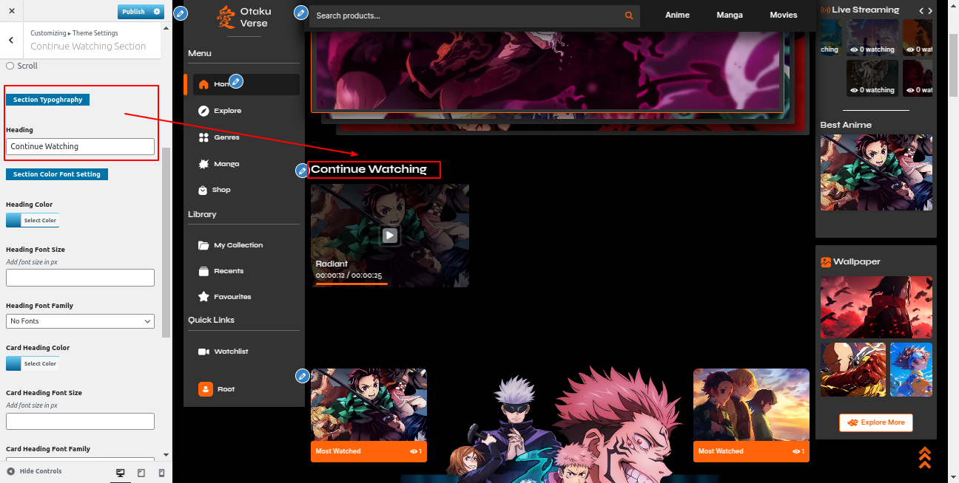The height and width of the screenshot is (483, 959).
Task: Click the Explore More button
Action: (876, 422)
